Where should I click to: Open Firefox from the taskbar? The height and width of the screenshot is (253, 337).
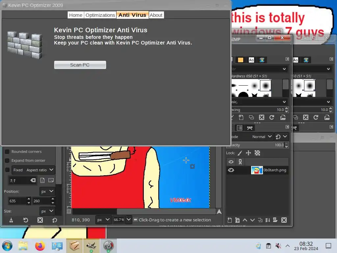(40, 246)
